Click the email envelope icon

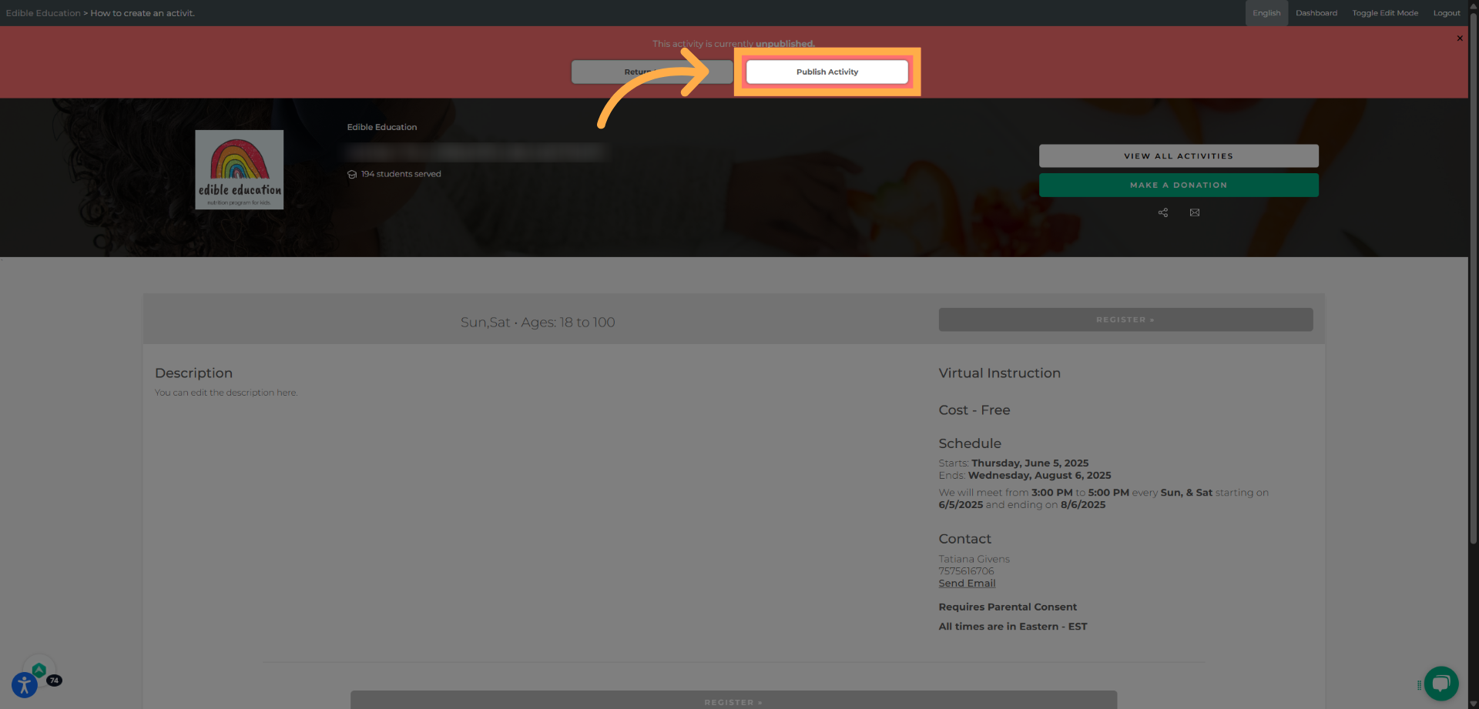coord(1195,212)
